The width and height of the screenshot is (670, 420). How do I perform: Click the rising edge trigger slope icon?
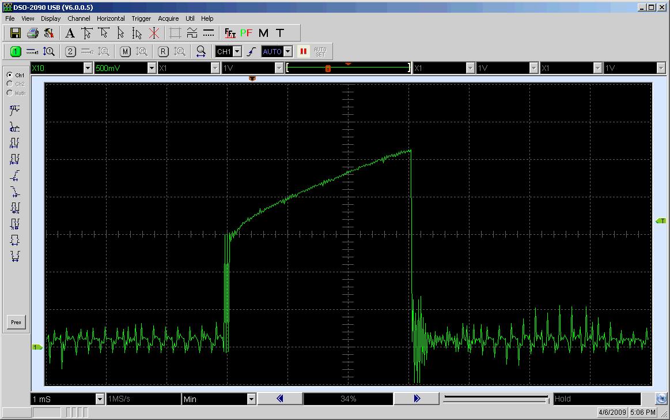(251, 51)
